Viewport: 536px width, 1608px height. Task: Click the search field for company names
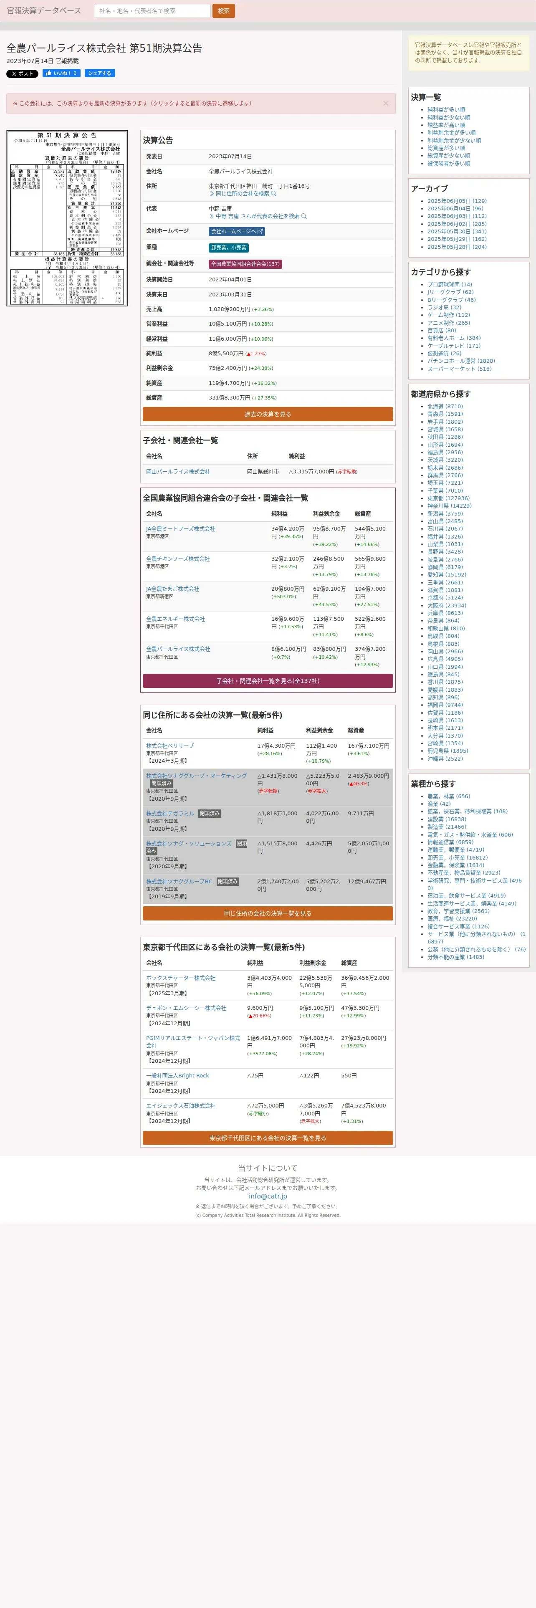152,10
